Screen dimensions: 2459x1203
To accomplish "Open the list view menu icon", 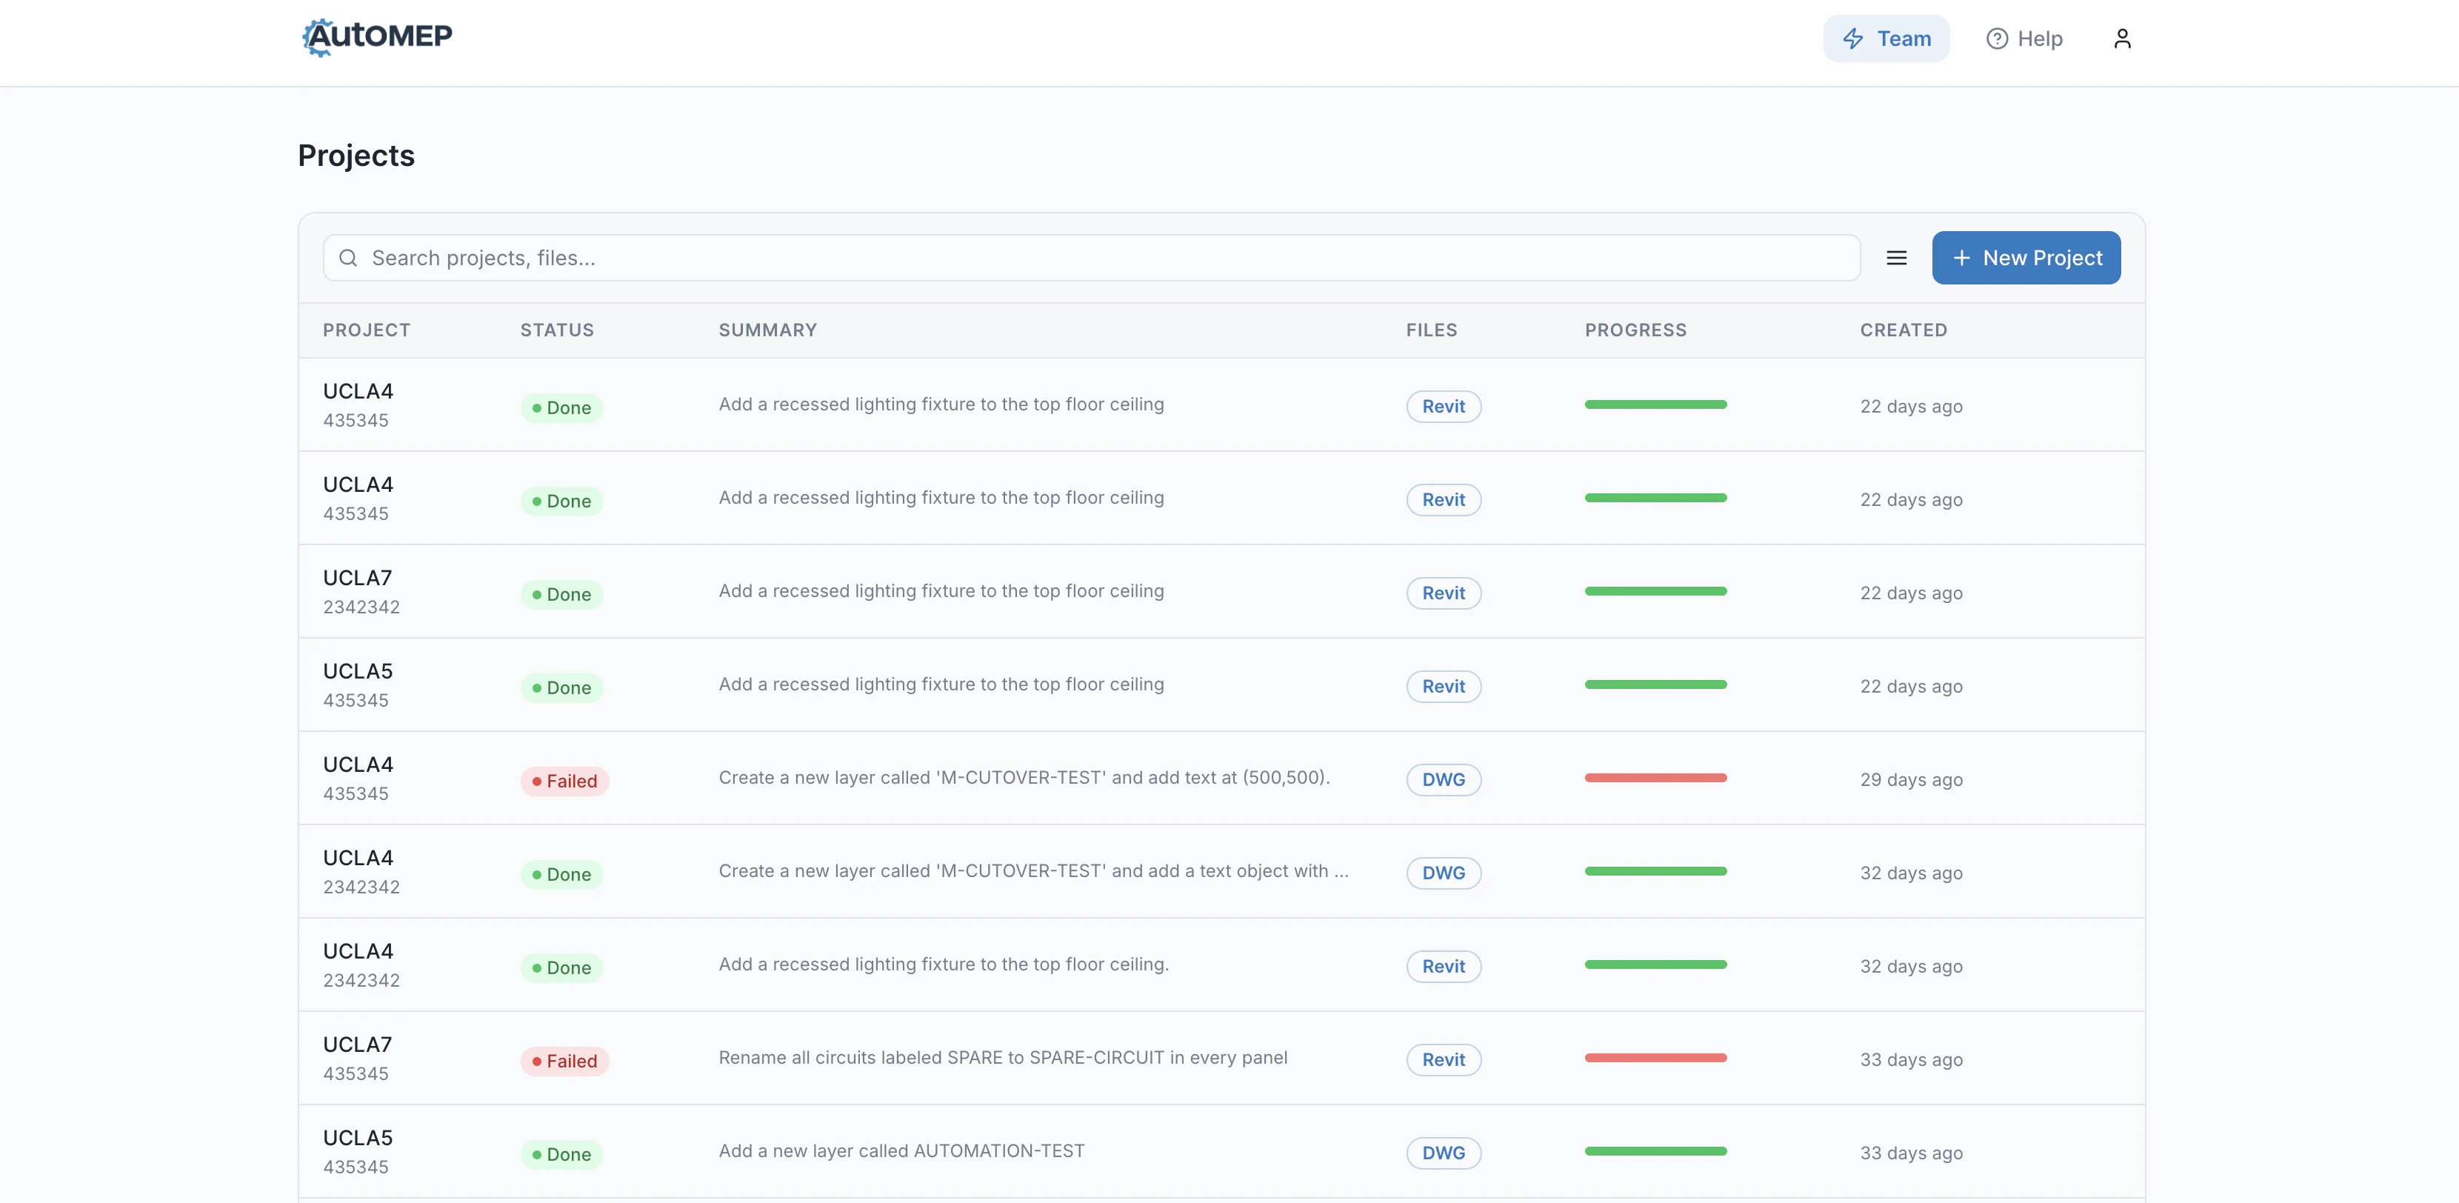I will coord(1896,258).
